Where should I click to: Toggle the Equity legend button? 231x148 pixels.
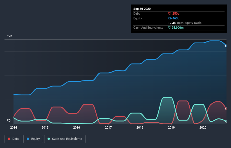click(x=33, y=139)
